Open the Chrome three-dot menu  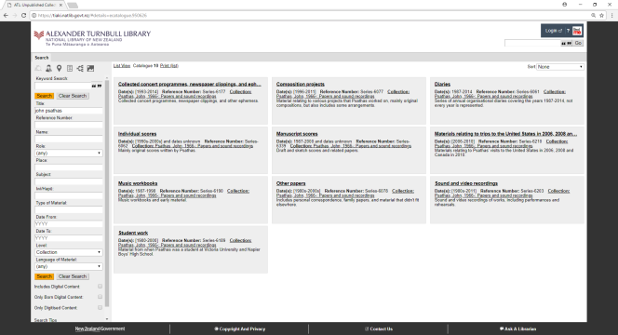(611, 16)
